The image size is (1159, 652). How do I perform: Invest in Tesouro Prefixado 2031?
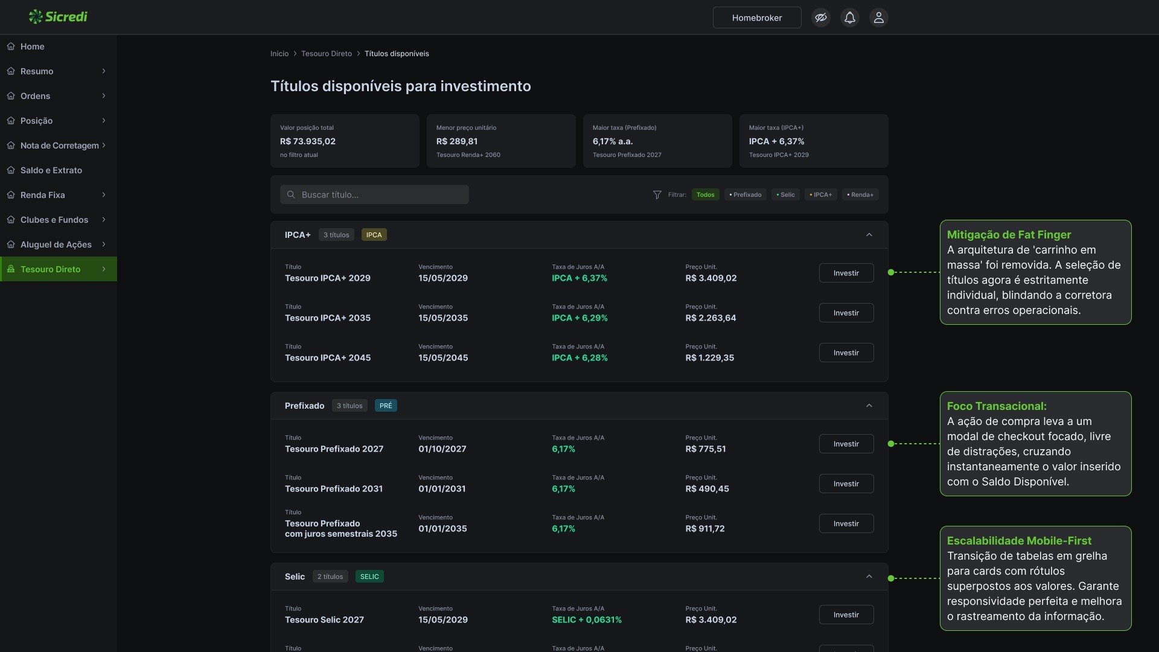click(846, 484)
